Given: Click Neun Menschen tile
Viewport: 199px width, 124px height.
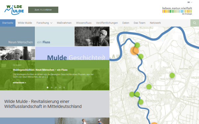Looking at the screenshot, I should click(17, 36).
